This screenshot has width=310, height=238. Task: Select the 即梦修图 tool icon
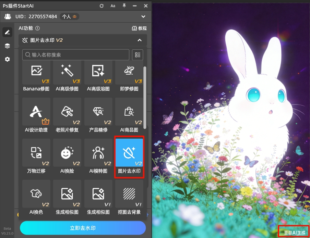click(129, 73)
